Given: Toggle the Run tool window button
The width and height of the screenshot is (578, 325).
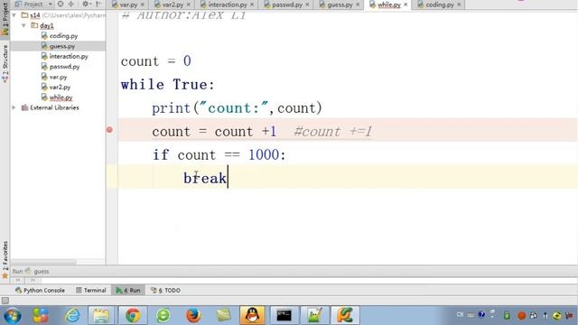Looking at the screenshot, I should [128, 291].
